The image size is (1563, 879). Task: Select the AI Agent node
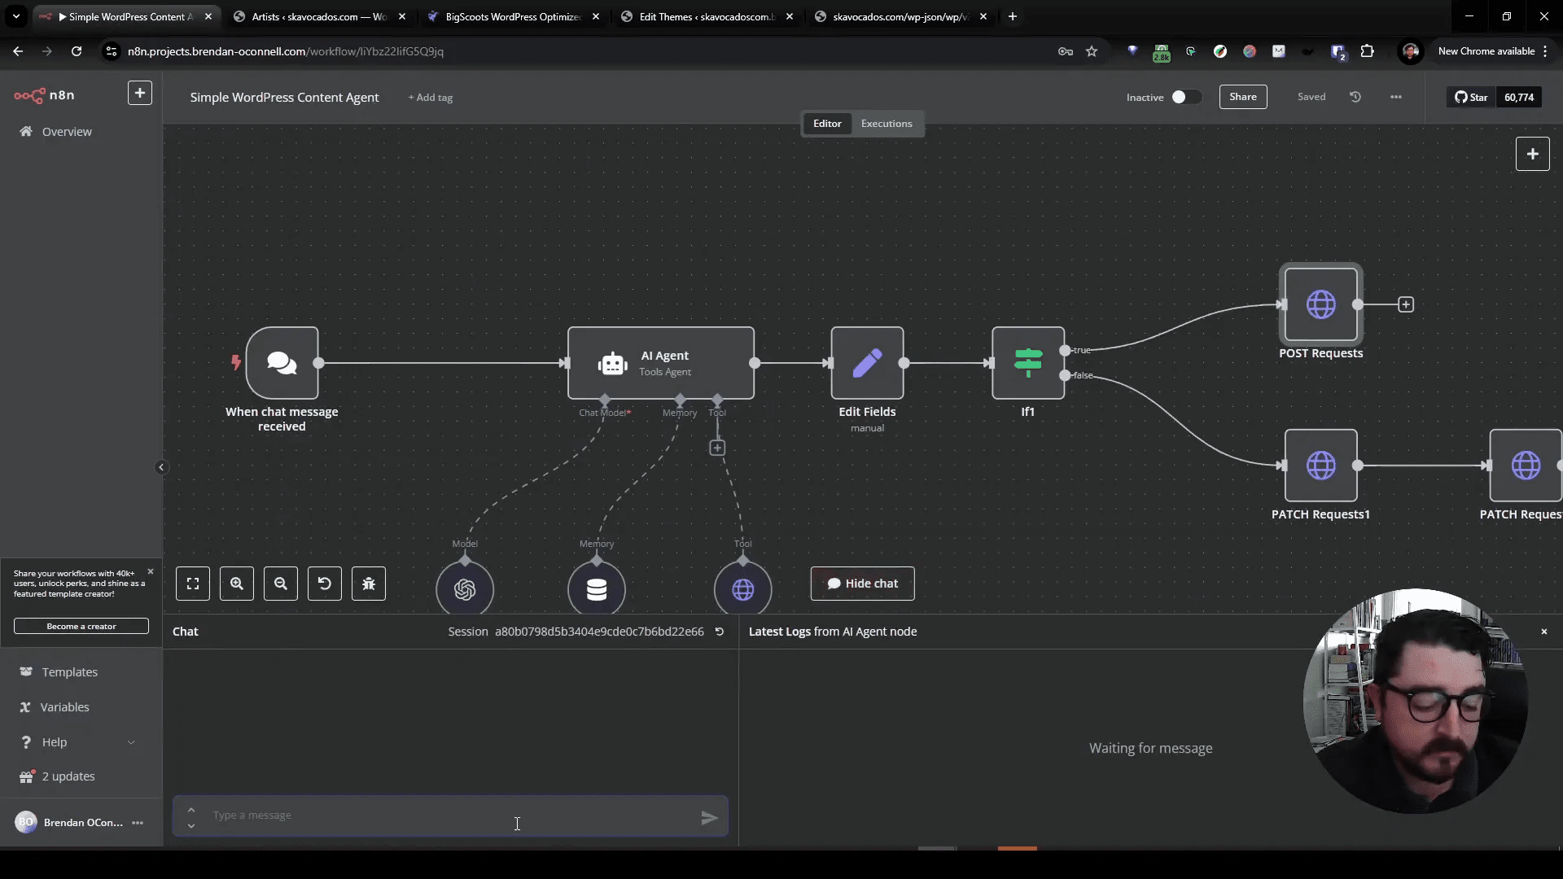tap(661, 363)
